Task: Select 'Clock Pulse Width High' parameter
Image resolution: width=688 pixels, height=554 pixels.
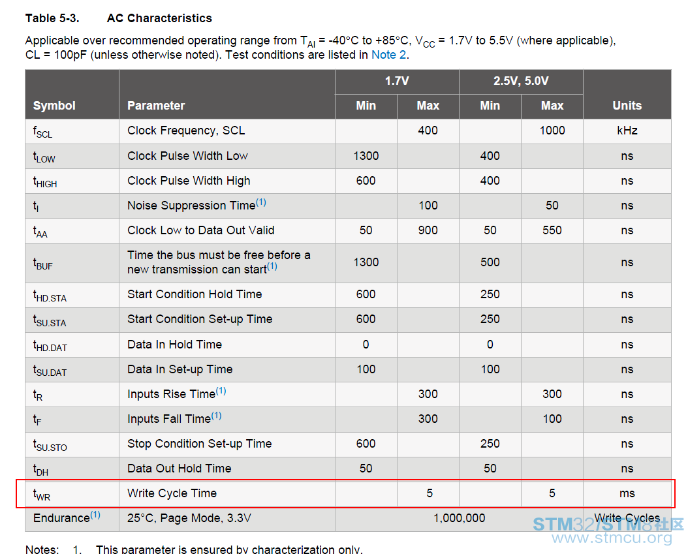Action: tap(189, 181)
